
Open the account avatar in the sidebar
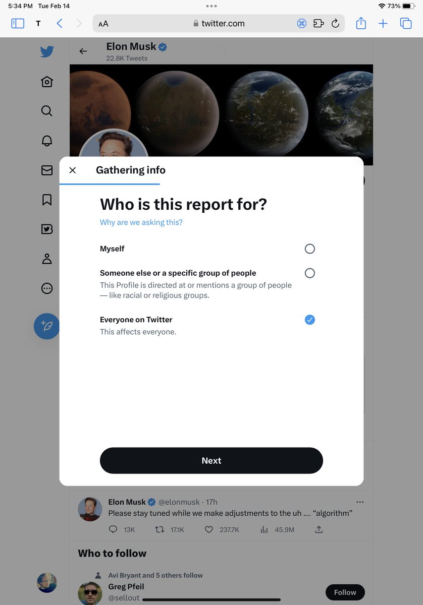tap(47, 583)
